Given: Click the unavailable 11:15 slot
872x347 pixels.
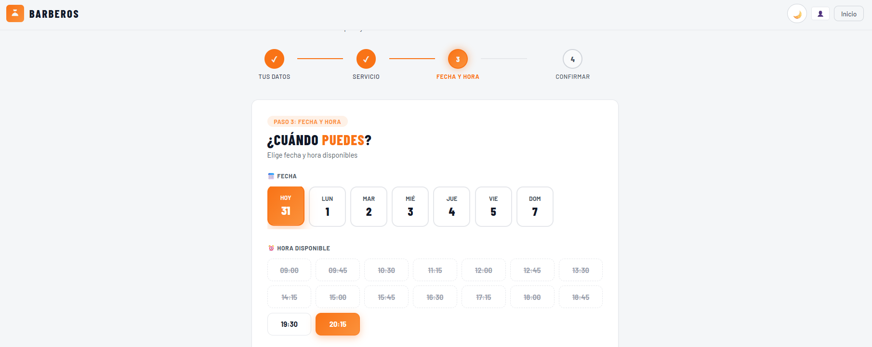Looking at the screenshot, I should [435, 270].
